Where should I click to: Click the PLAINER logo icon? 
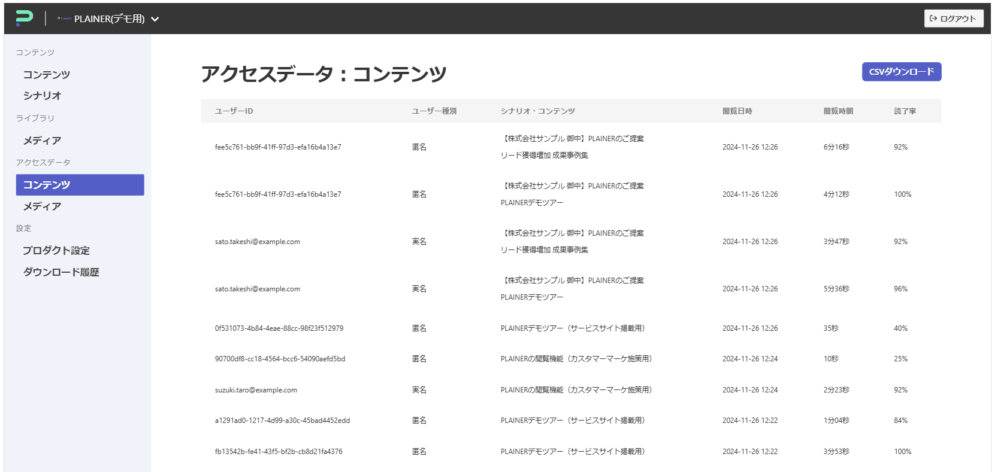(x=24, y=19)
